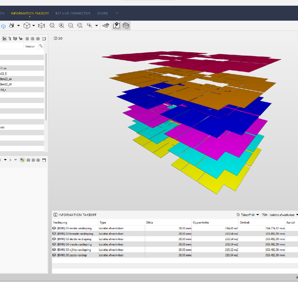Switch to the BCF Live Connector tab
The width and height of the screenshot is (298, 283).
73,12
